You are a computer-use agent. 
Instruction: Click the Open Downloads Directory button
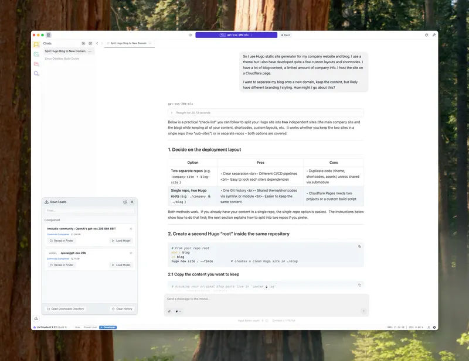66,308
